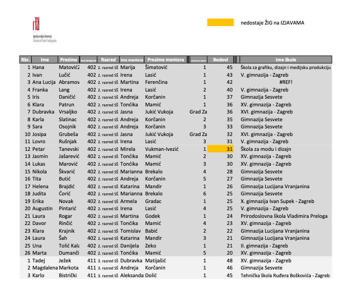Click the #REF! error cell
This screenshot has height=292, width=363.
[286, 82]
